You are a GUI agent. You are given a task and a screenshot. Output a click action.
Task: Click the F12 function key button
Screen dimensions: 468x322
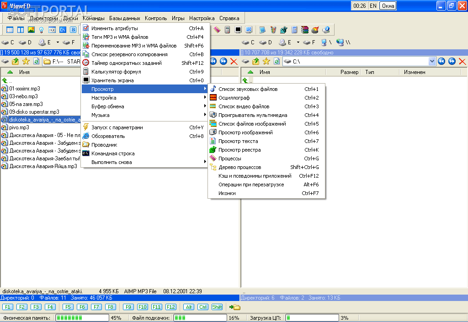pos(171,307)
